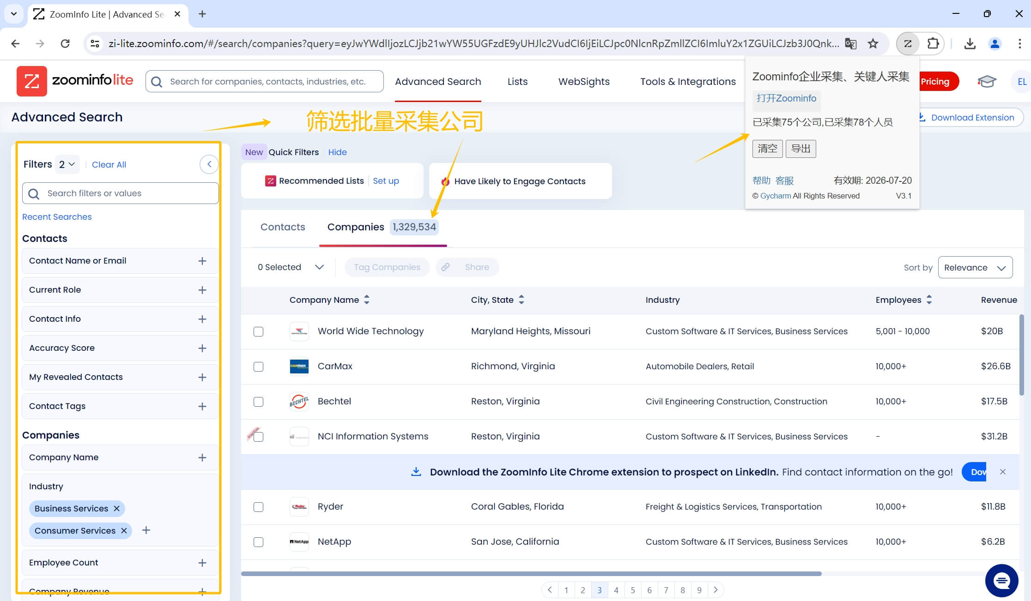Screen dimensions: 1031x601
Task: Open the Filters count dropdown
Action: [67, 164]
